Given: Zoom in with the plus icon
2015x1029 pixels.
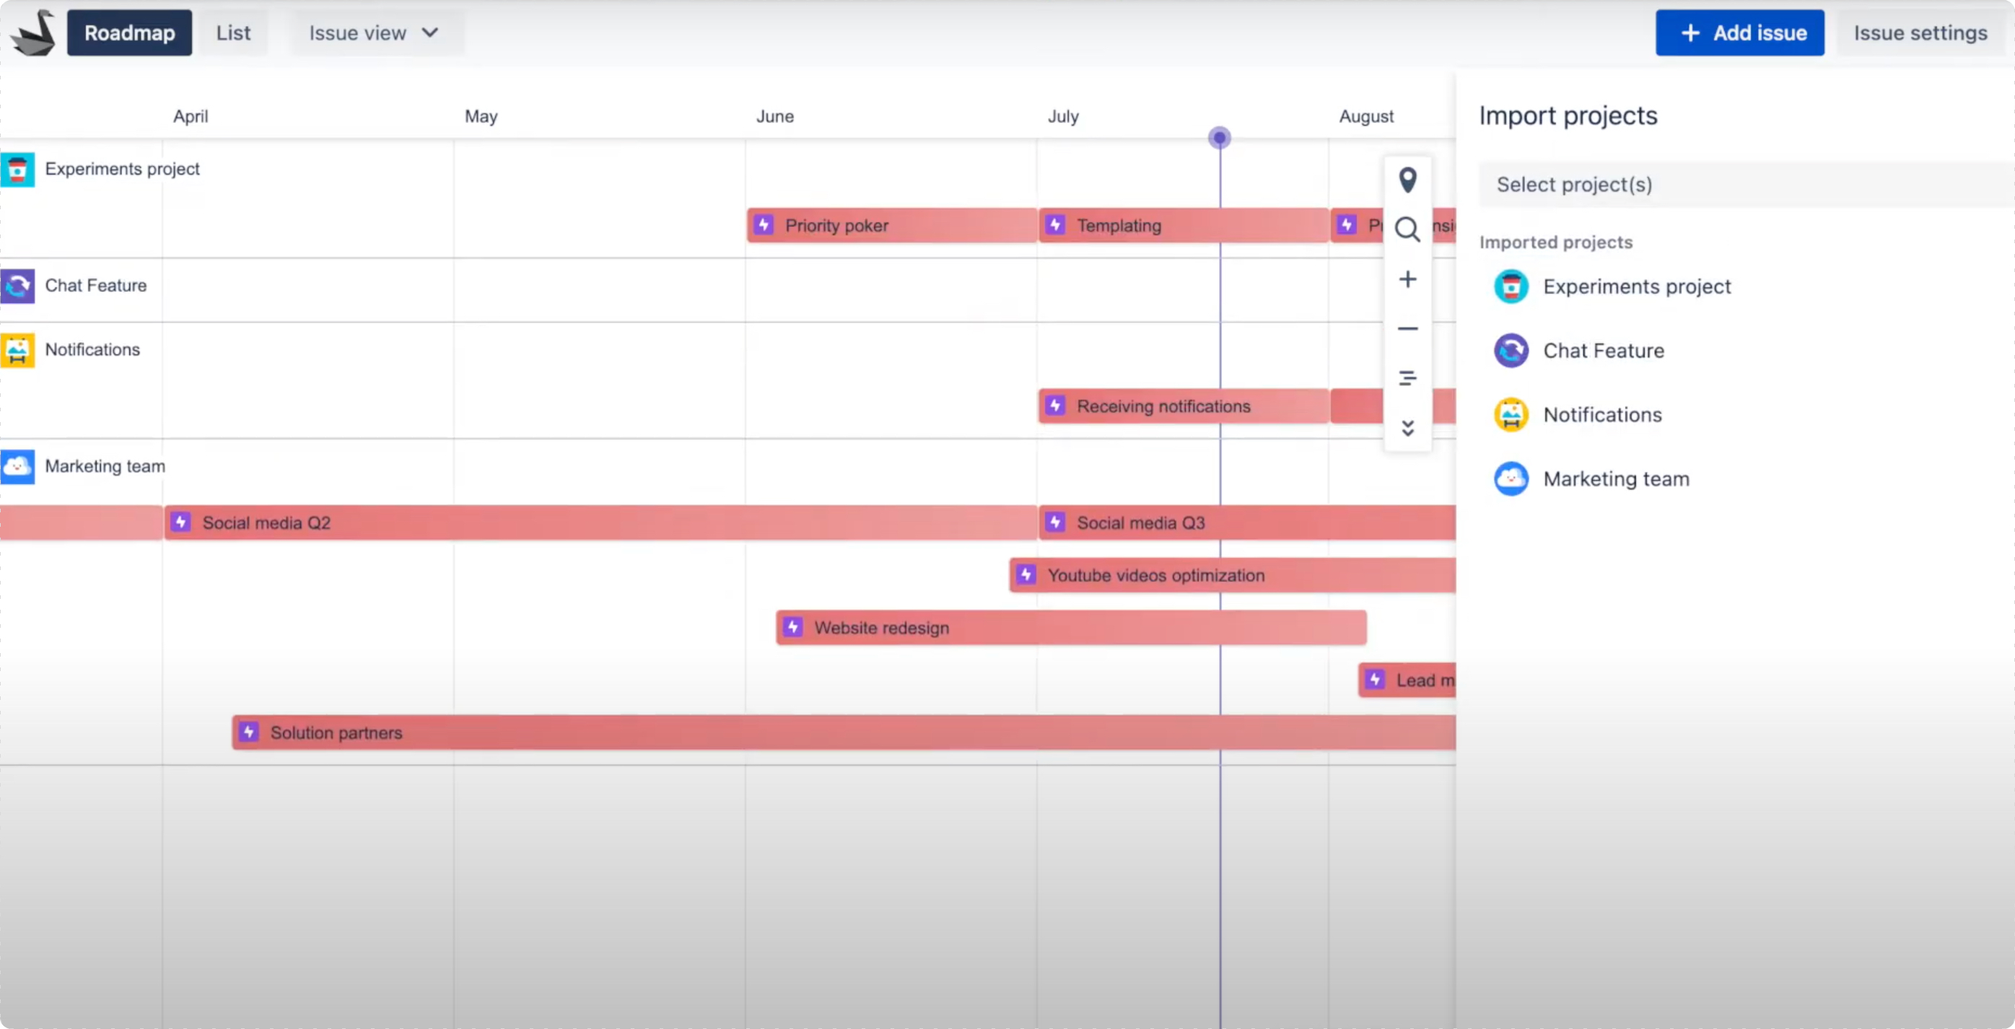Looking at the screenshot, I should coord(1407,279).
